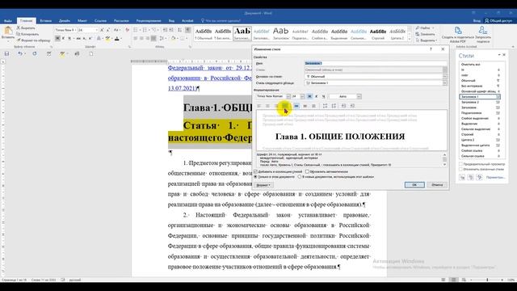Select align left in the Modify Style dialog
The height and width of the screenshot is (291, 517).
(258, 106)
